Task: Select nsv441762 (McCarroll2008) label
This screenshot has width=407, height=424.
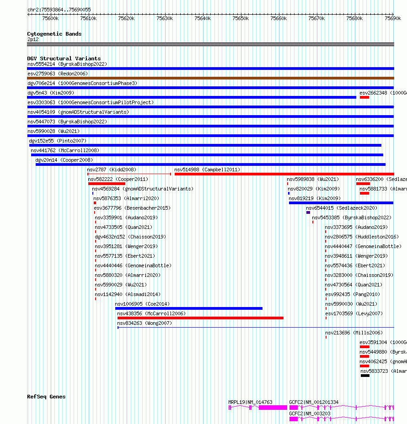Action: coord(65,150)
